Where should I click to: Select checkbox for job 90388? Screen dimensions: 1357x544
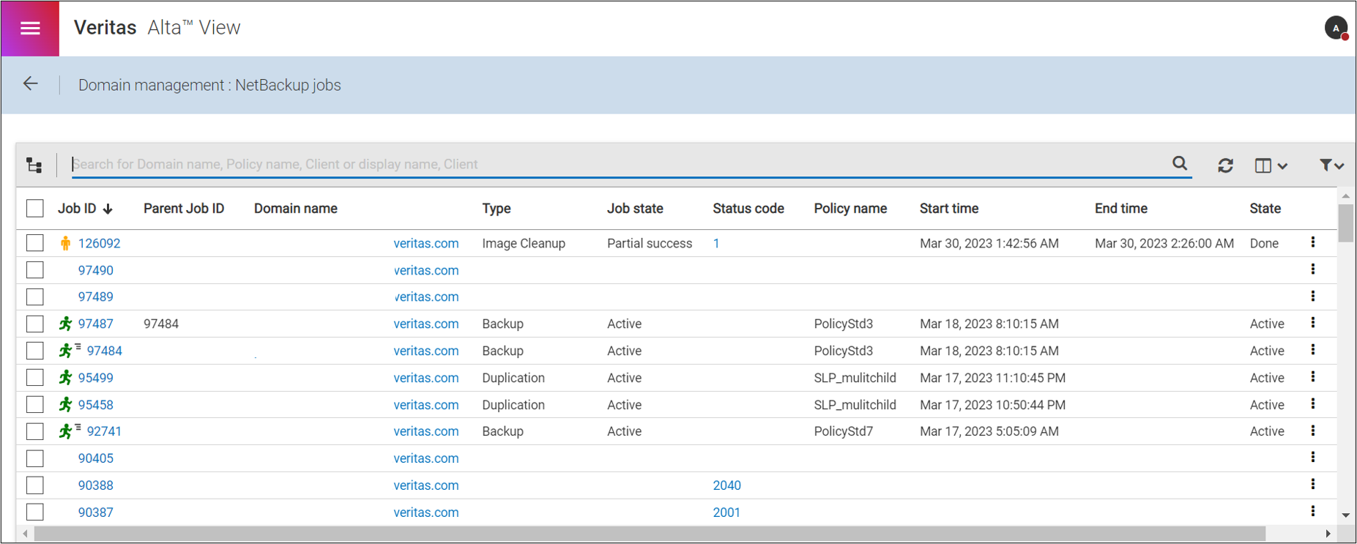click(x=35, y=485)
